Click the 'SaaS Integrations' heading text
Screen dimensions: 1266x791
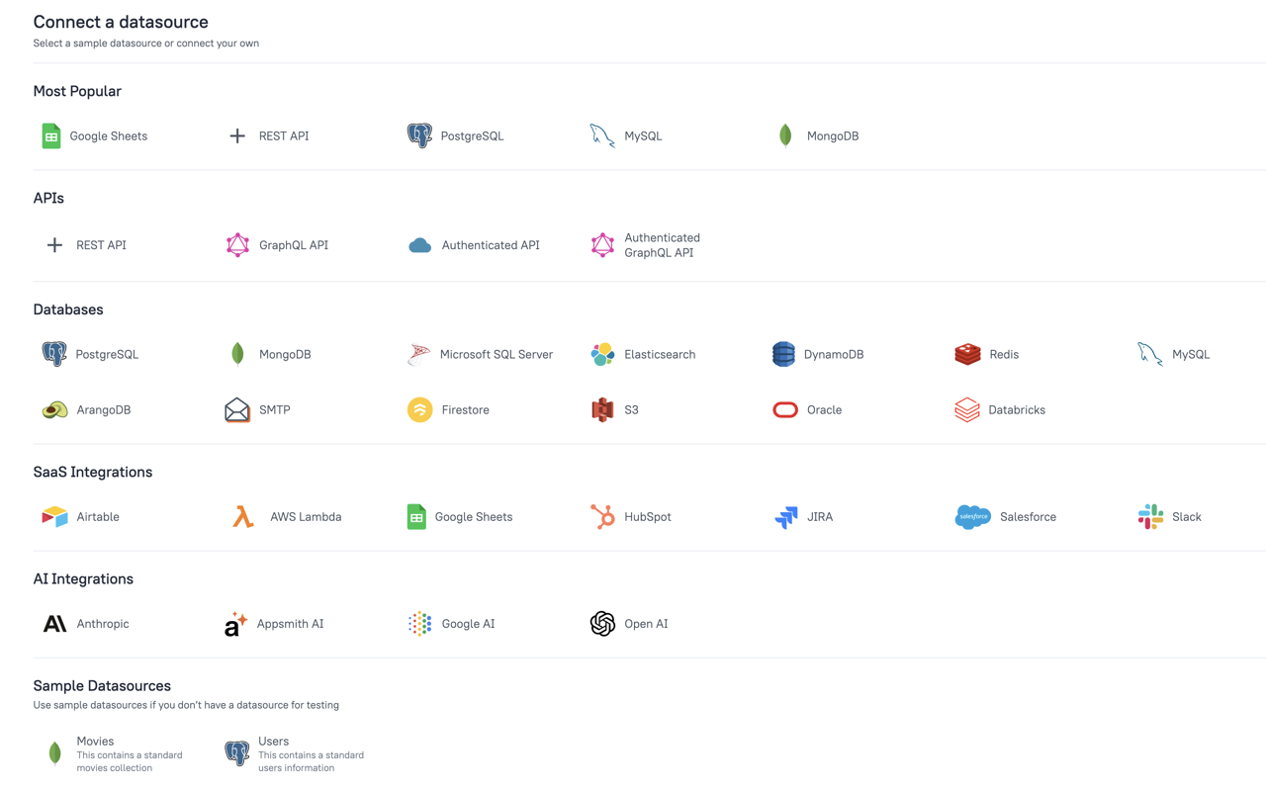click(93, 473)
